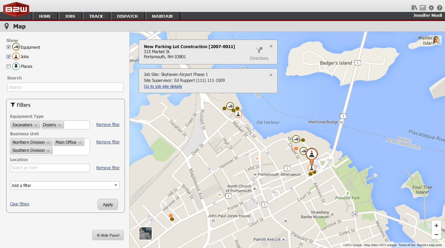This screenshot has height=248, width=445.
Task: Open the MAINTAIN menu
Action: point(162,16)
